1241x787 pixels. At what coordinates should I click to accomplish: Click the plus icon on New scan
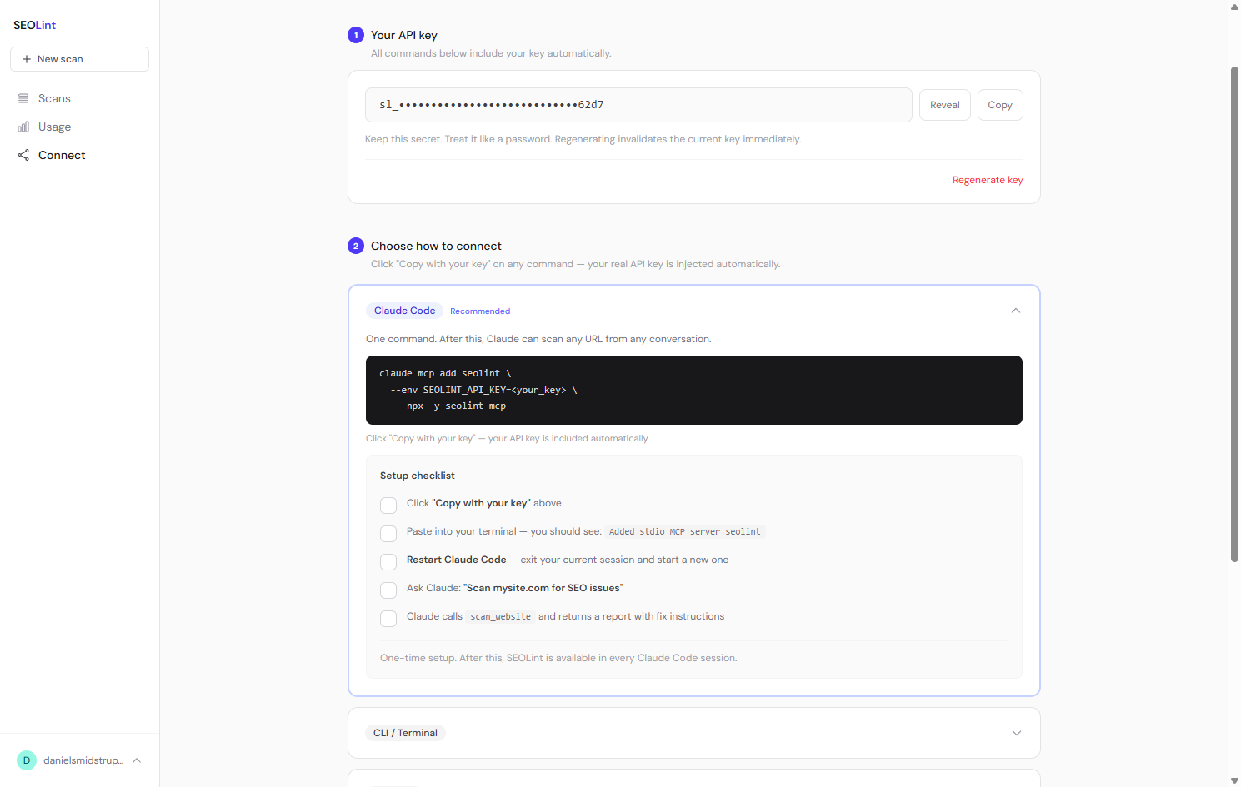pyautogui.click(x=27, y=59)
